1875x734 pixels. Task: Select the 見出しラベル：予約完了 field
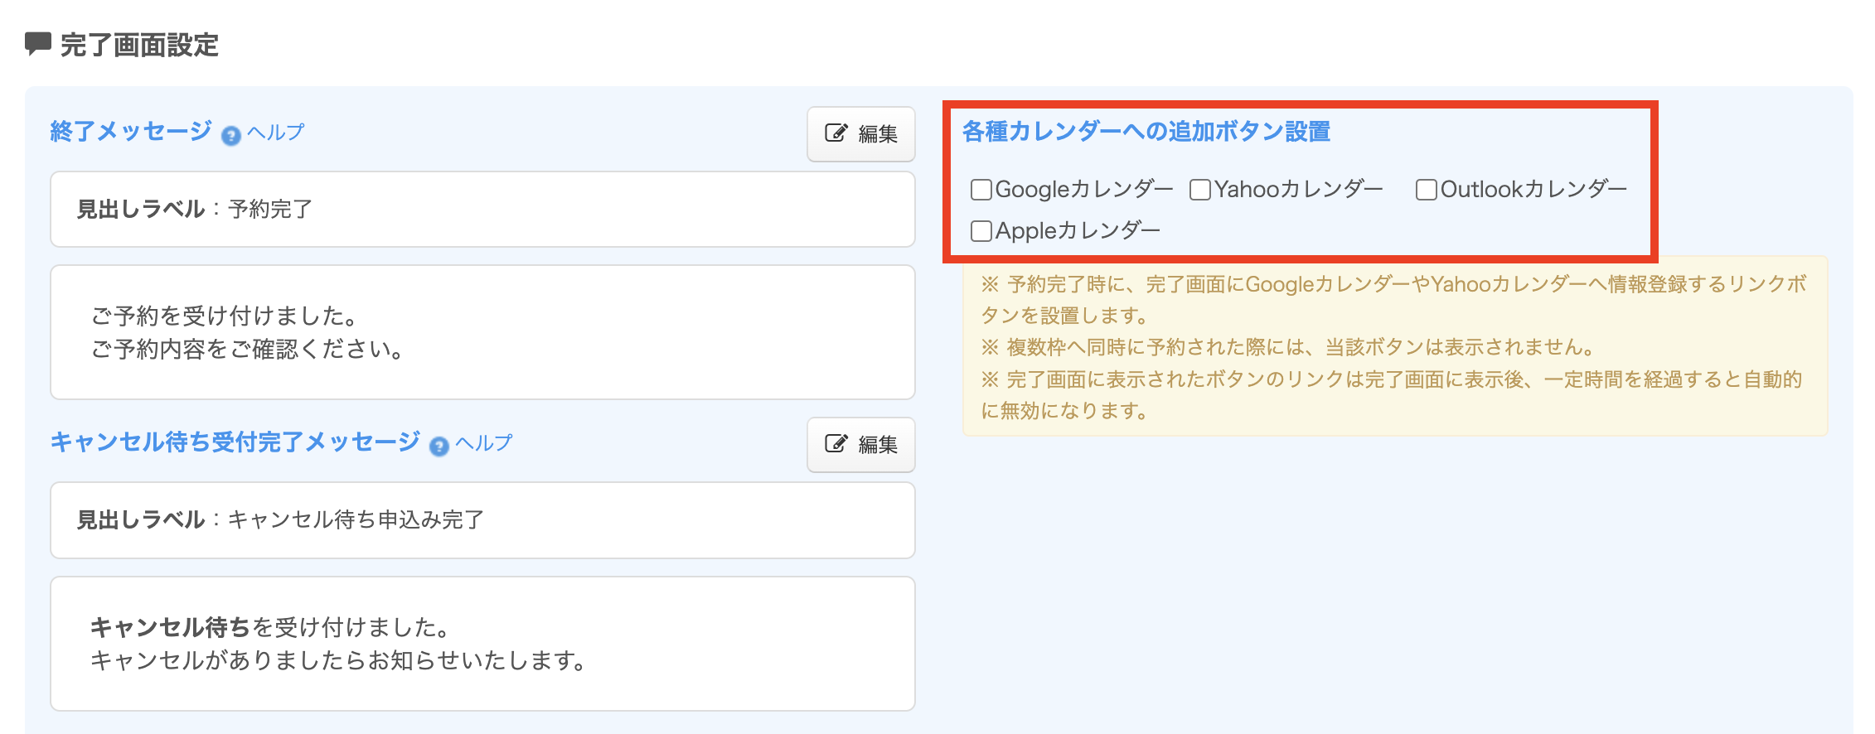(482, 209)
